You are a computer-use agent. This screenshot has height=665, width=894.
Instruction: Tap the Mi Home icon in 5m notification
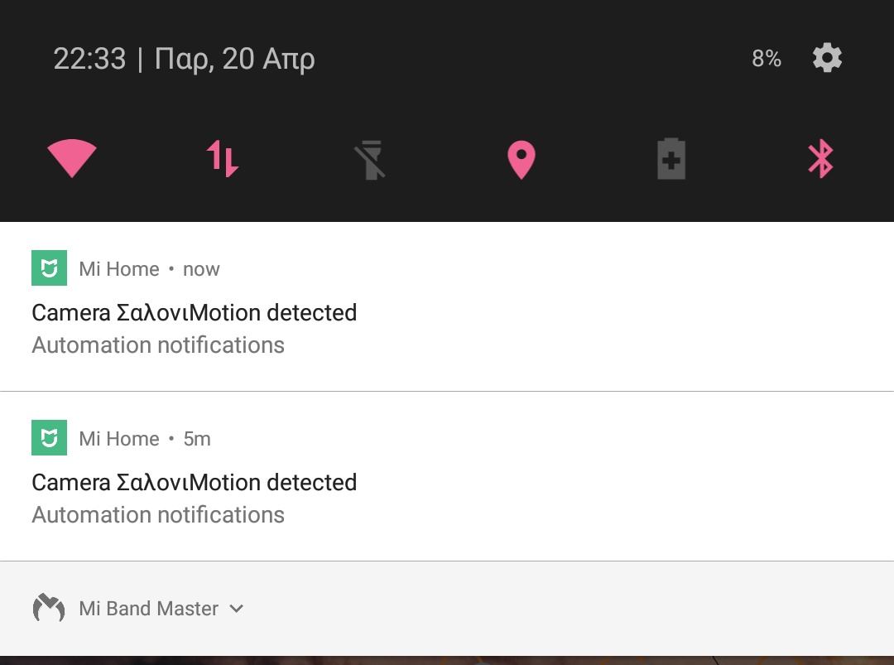[x=49, y=438]
